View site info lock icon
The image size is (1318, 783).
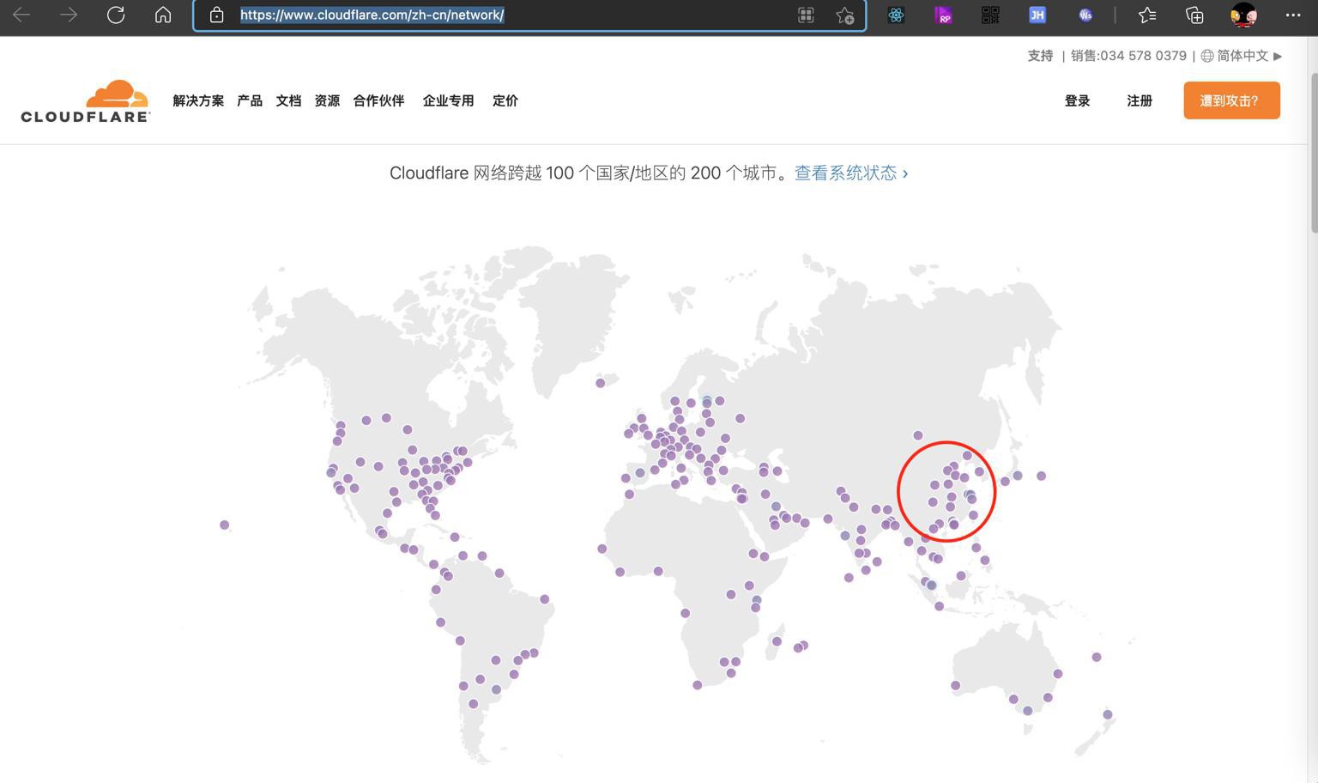click(x=217, y=15)
